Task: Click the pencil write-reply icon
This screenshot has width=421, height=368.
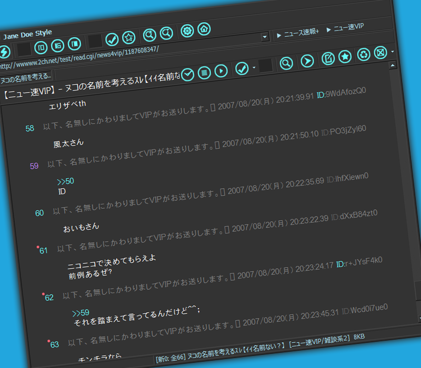Action: coord(328,58)
